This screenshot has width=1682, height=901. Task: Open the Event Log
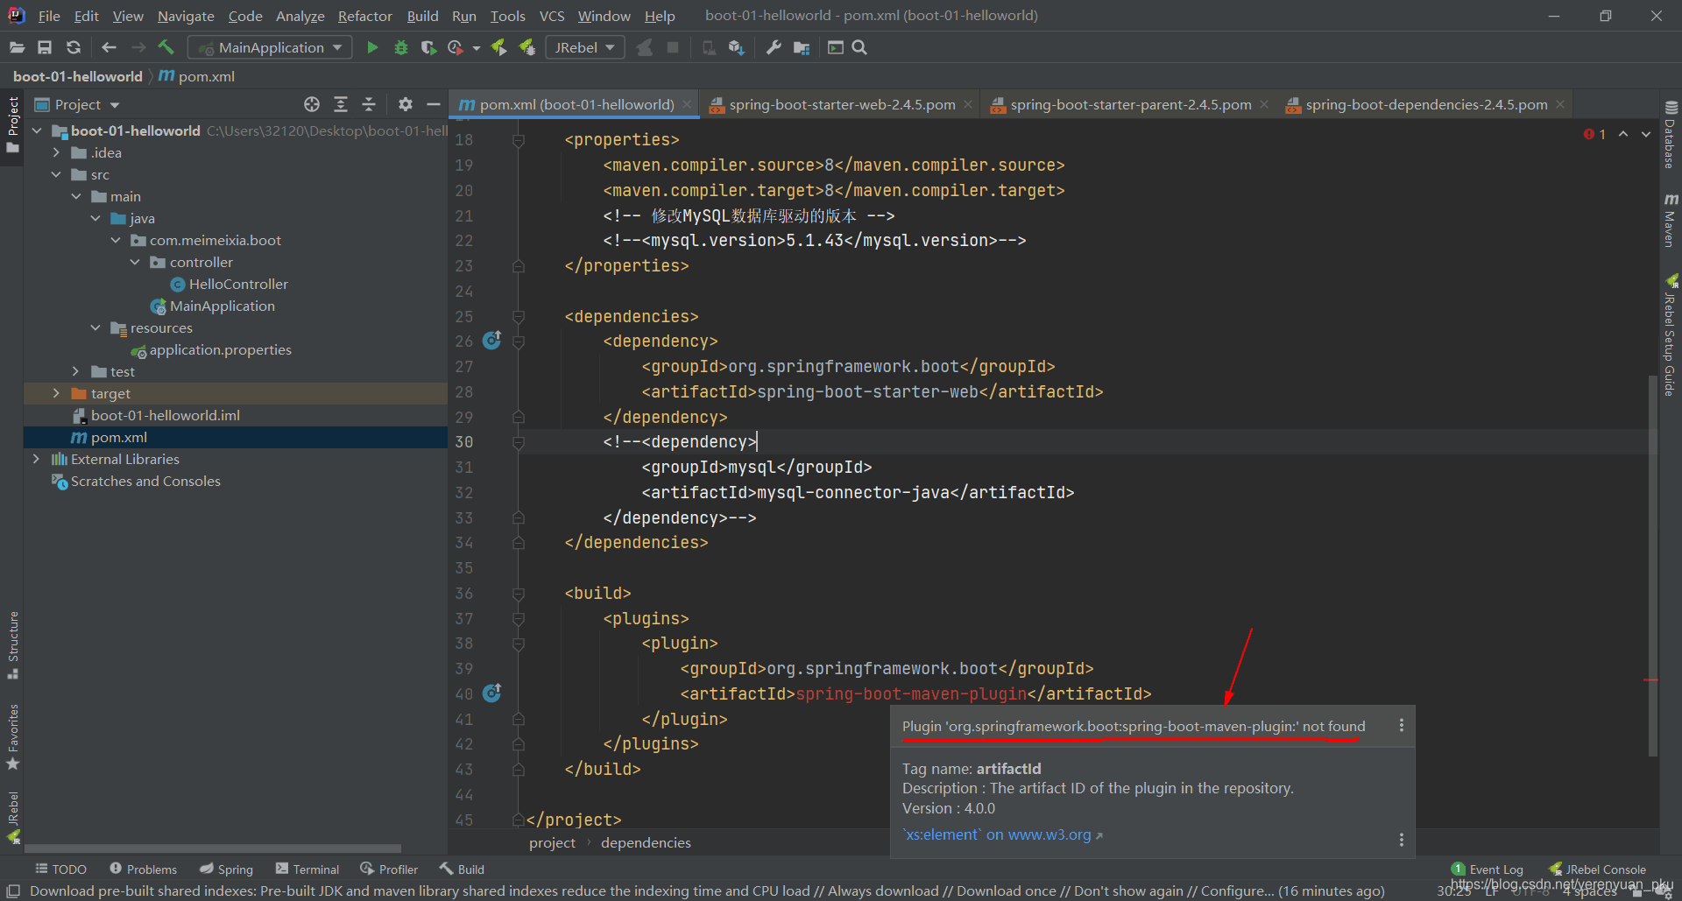(x=1487, y=869)
